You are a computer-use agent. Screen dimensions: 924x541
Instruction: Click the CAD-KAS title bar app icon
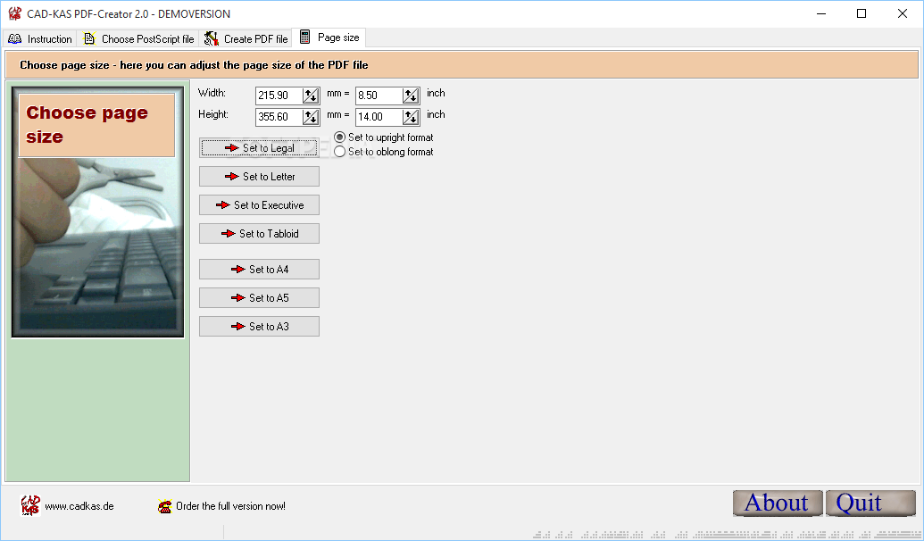coord(15,13)
